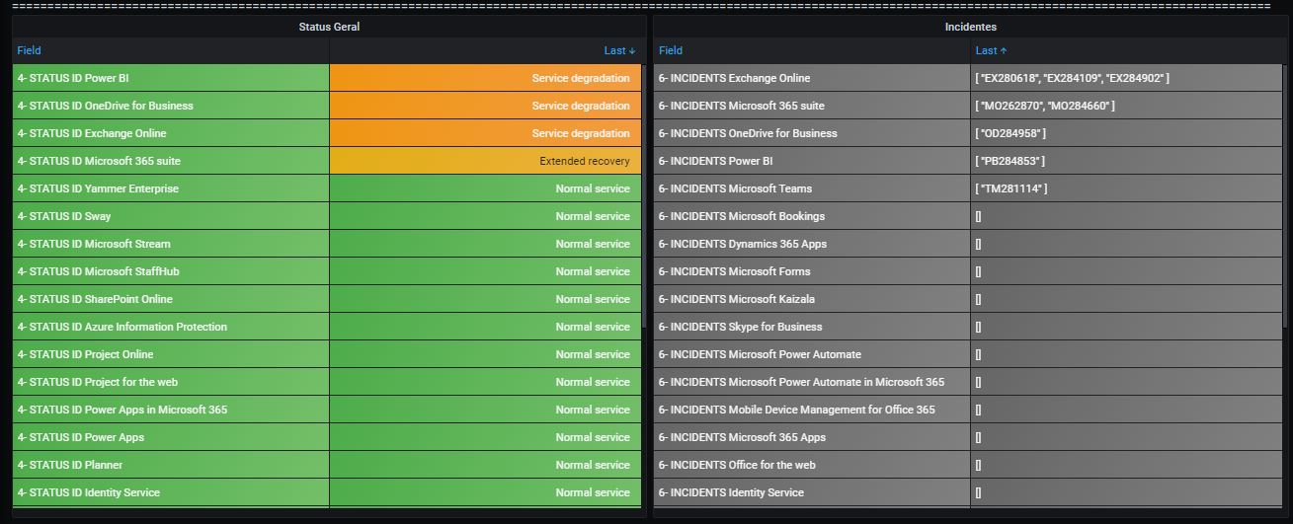
Task: Select the '4- STATUS ID Microsoft StaffHub' cell
Action: 171,271
